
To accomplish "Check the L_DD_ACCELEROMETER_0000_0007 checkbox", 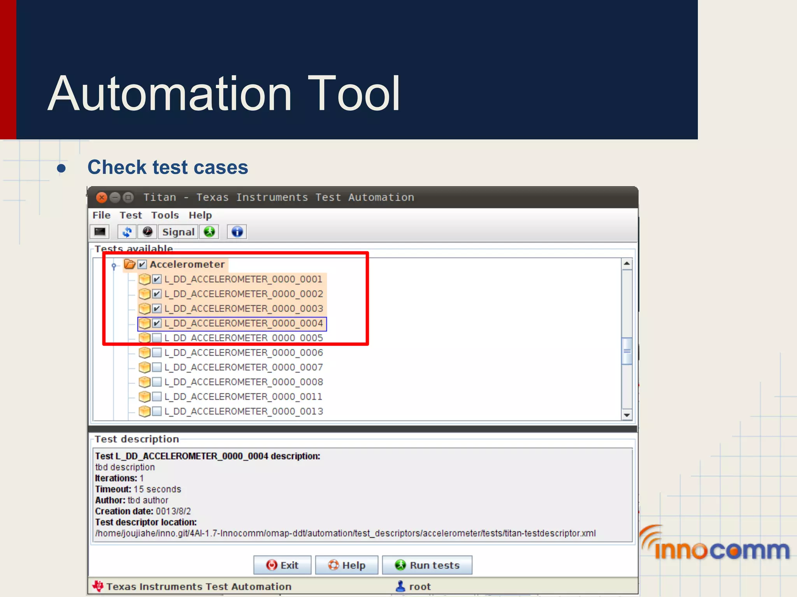I will click(156, 367).
